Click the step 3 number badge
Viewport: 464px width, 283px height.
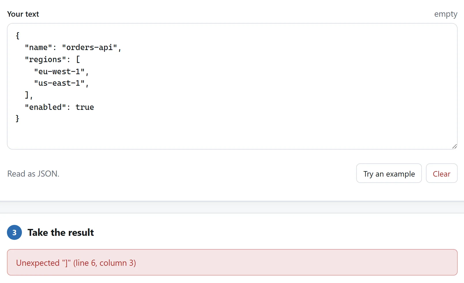(x=14, y=232)
